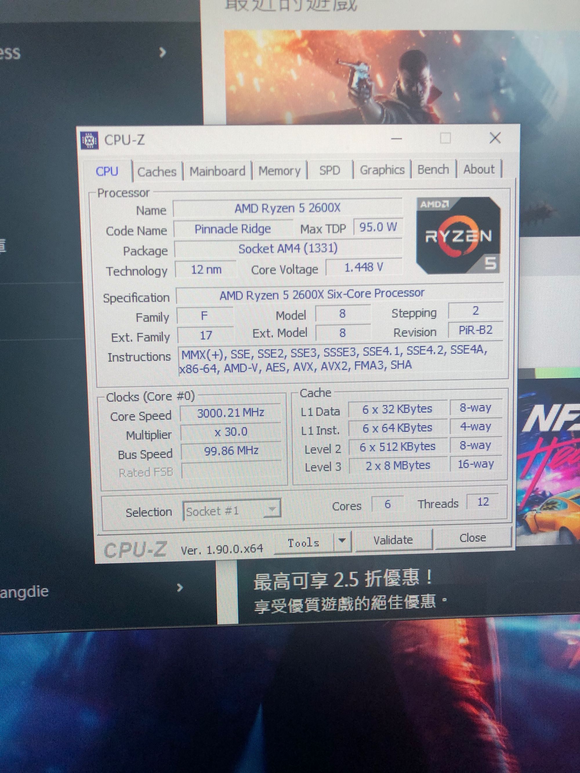Switch to the Caches tab
580x773 pixels.
pos(157,172)
